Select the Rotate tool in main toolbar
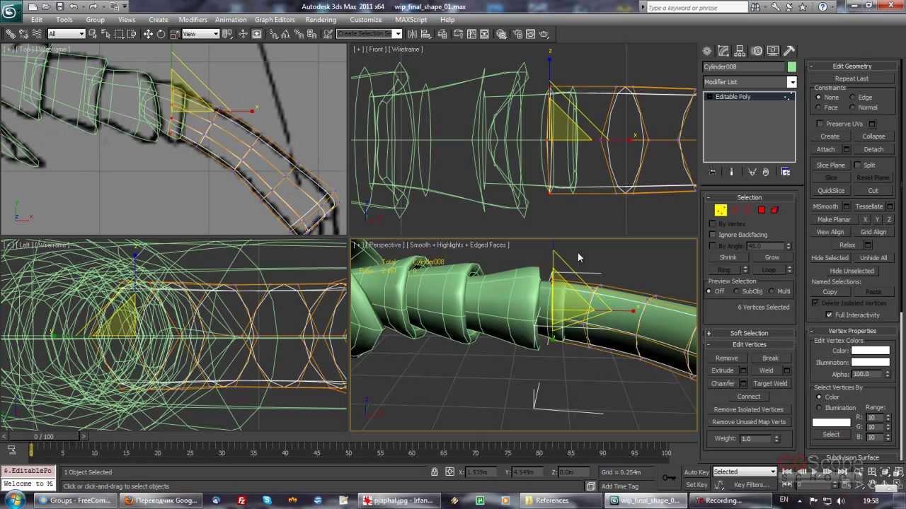The width and height of the screenshot is (906, 509). tap(161, 34)
